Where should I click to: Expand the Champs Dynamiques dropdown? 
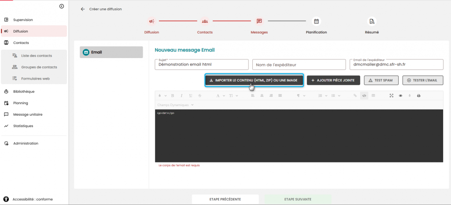[175, 105]
